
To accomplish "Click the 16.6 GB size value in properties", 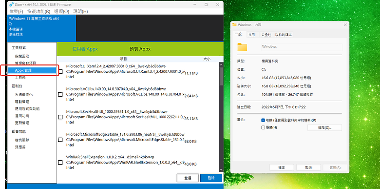I will (x=286, y=78).
